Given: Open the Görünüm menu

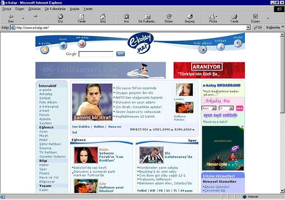Looking at the screenshot, I should pos(35,9).
